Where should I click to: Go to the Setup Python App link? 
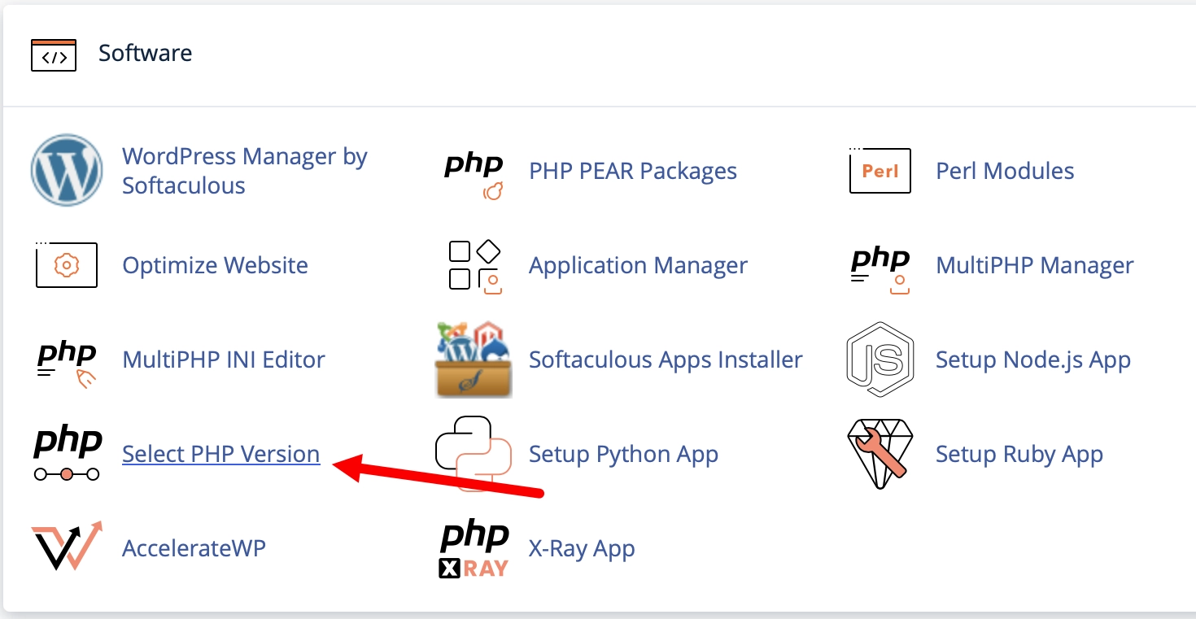click(x=623, y=454)
